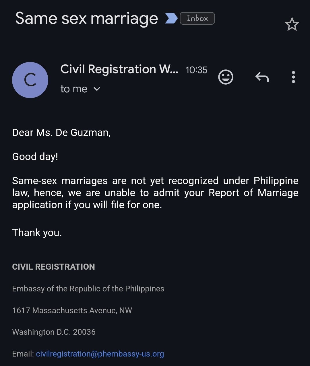Tap the Philippine law body paragraph
The width and height of the screenshot is (310, 366).
point(155,193)
